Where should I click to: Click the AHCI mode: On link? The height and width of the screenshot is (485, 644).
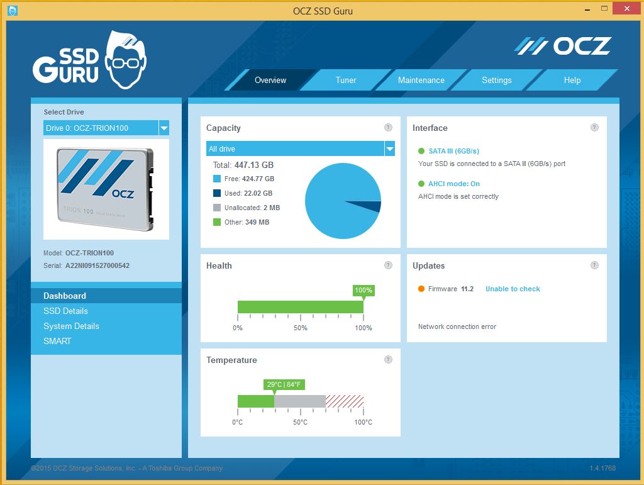click(x=454, y=184)
